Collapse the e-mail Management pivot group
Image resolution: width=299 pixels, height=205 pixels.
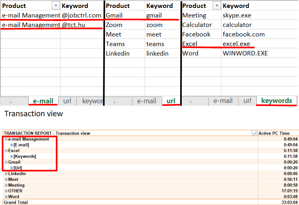pyautogui.click(x=6, y=139)
